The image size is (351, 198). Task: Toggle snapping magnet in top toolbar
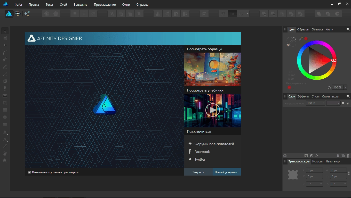coord(241,14)
